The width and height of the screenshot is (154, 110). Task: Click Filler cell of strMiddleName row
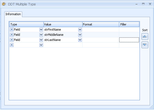[x=129, y=35]
